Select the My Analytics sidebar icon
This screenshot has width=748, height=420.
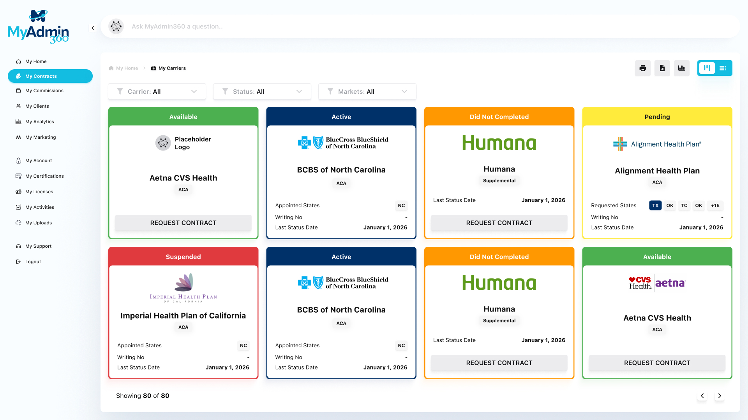coord(19,121)
